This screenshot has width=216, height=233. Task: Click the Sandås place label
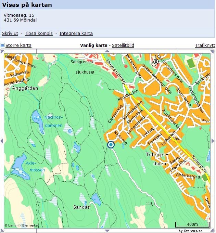(81, 207)
